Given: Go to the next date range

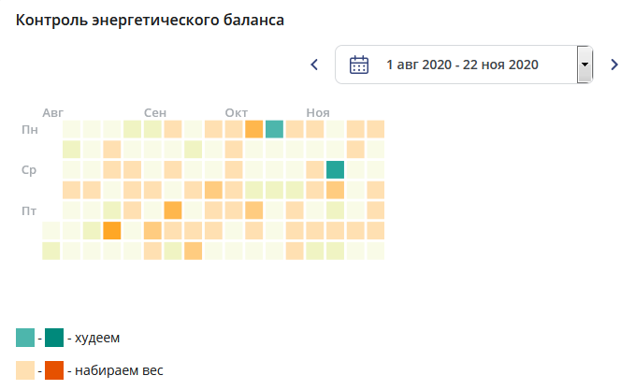Looking at the screenshot, I should click(x=614, y=65).
